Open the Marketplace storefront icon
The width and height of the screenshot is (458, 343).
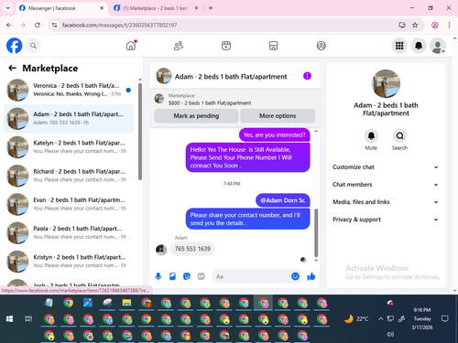(273, 46)
